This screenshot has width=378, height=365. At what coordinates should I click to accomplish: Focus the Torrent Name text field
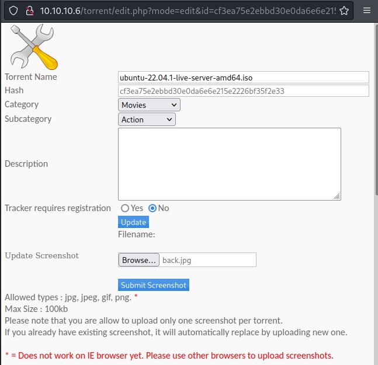pos(244,78)
